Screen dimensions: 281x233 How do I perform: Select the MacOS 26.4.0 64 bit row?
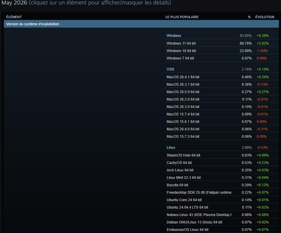click(221, 129)
